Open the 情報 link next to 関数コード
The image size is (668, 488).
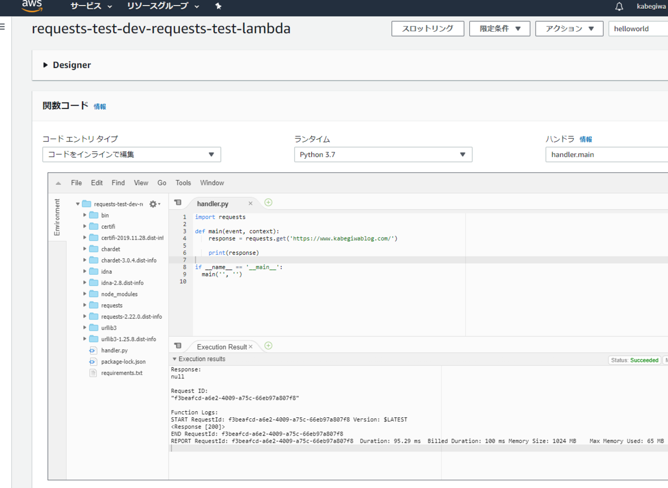(x=100, y=106)
